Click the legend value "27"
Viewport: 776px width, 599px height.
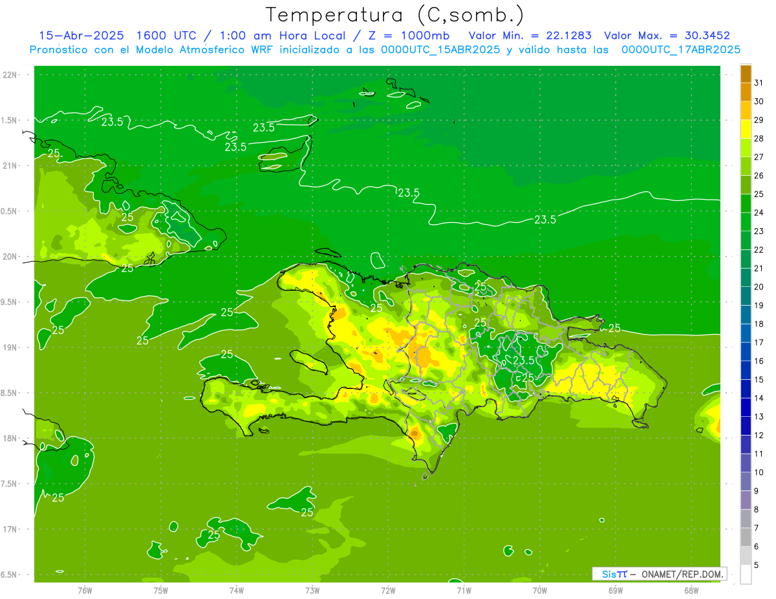759,157
